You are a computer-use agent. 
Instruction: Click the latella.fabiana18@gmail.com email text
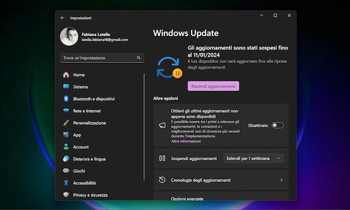pos(105,39)
